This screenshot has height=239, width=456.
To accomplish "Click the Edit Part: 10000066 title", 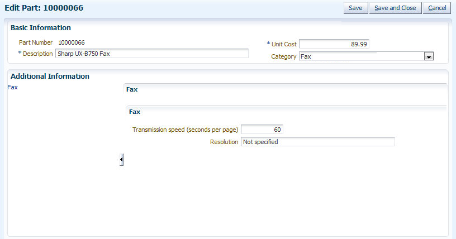I will [x=44, y=8].
